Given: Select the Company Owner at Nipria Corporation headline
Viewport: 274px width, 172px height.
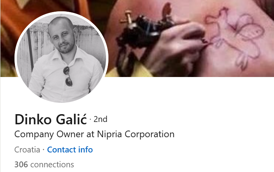Looking at the screenshot, I should pyautogui.click(x=94, y=134).
